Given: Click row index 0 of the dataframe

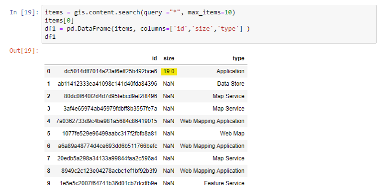Looking at the screenshot, I should click(x=49, y=71).
